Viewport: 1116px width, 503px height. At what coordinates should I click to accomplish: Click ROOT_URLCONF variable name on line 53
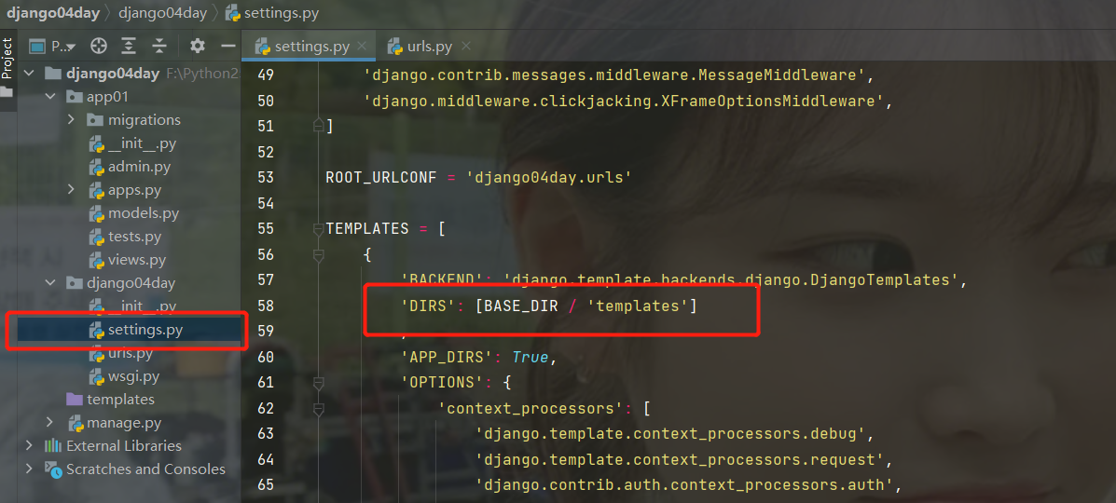380,178
